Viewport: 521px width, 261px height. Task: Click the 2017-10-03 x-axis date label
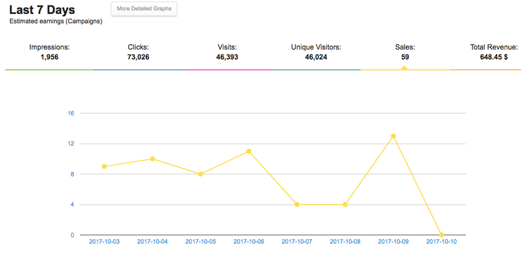coord(104,242)
